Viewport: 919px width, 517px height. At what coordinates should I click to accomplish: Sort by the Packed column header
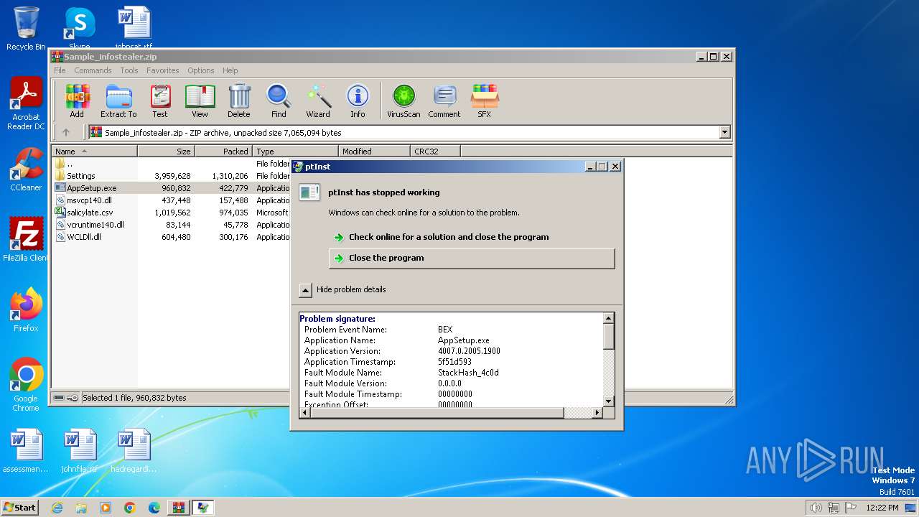click(x=223, y=152)
